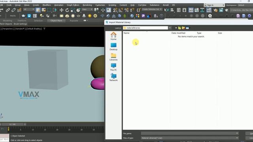Click the [Perspective] viewport label

coord(8,29)
